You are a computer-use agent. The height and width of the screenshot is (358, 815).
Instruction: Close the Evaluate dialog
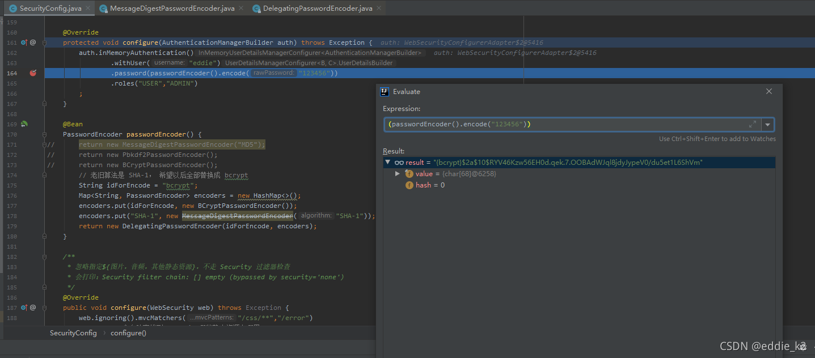pyautogui.click(x=769, y=91)
